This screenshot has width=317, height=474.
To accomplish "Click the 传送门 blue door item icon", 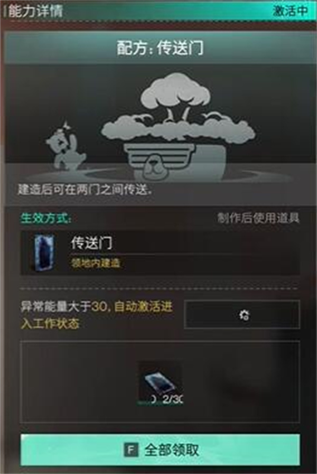I will click(x=44, y=253).
